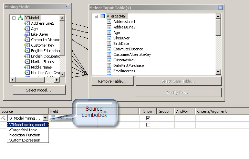
Task: Click the mining pick icon in Mining Model header
Action: (x=67, y=7)
